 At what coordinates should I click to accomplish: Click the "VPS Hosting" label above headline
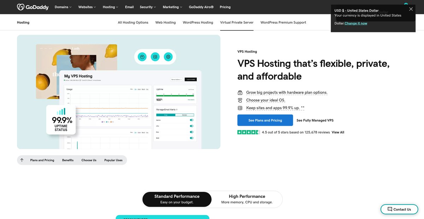(x=247, y=52)
